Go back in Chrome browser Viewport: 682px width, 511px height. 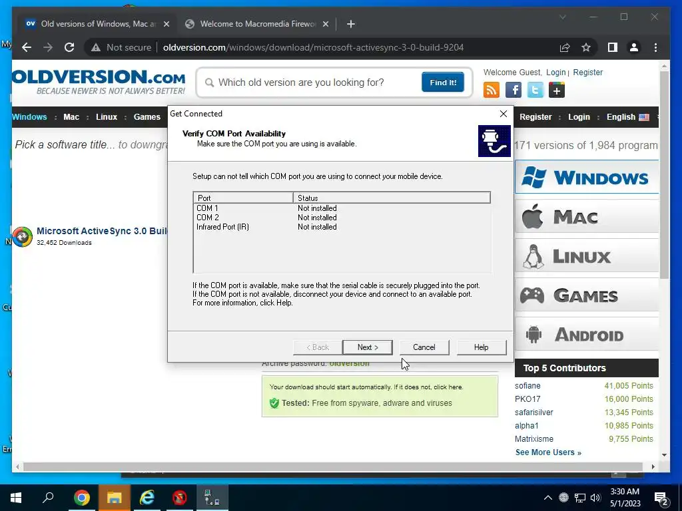27,47
